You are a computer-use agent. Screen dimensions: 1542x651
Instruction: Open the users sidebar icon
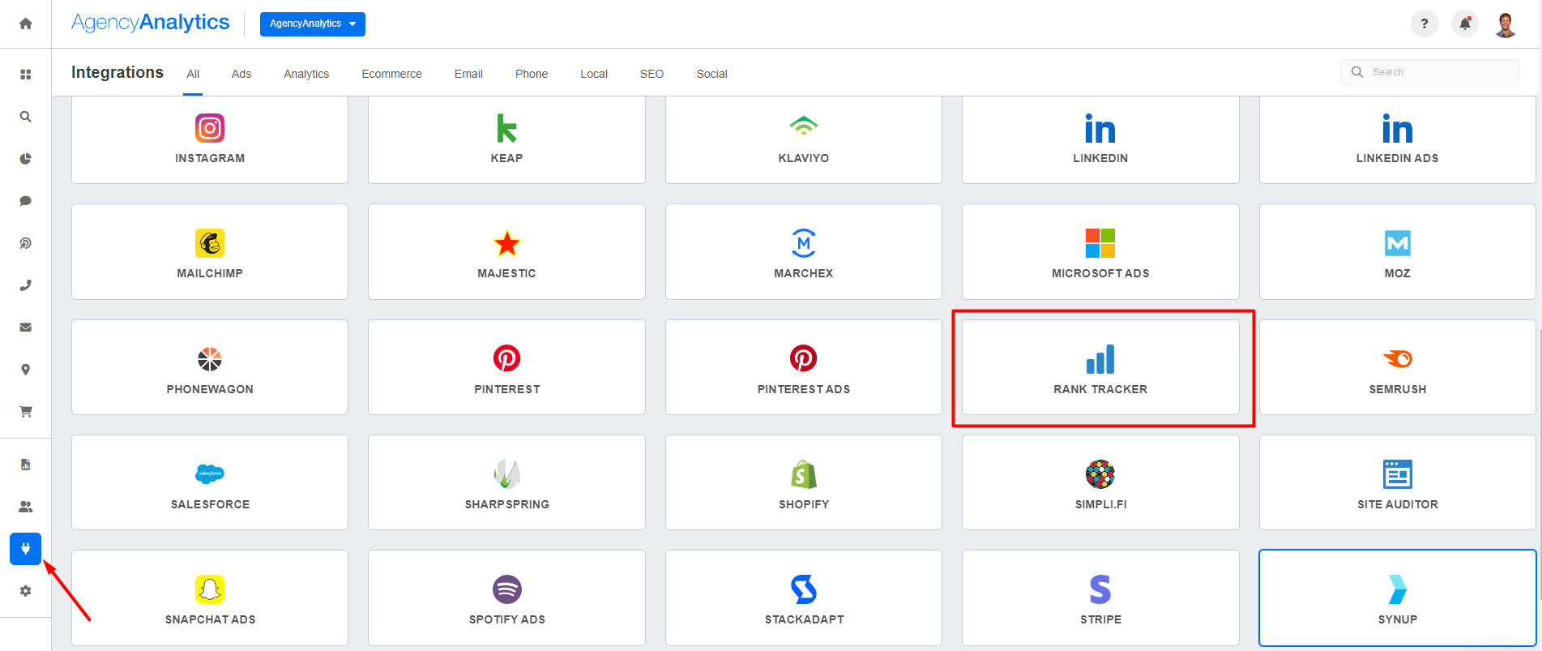pyautogui.click(x=25, y=507)
